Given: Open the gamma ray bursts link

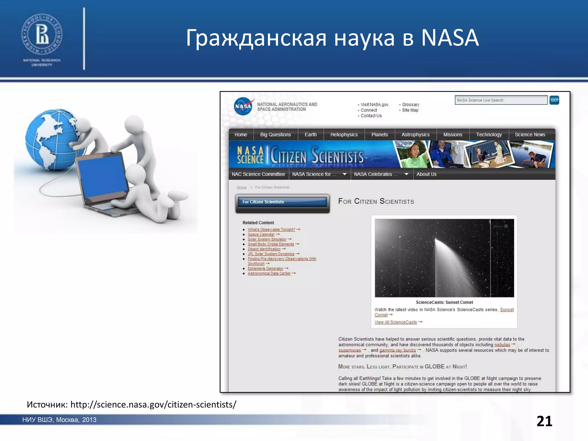Looking at the screenshot, I should (x=398, y=350).
